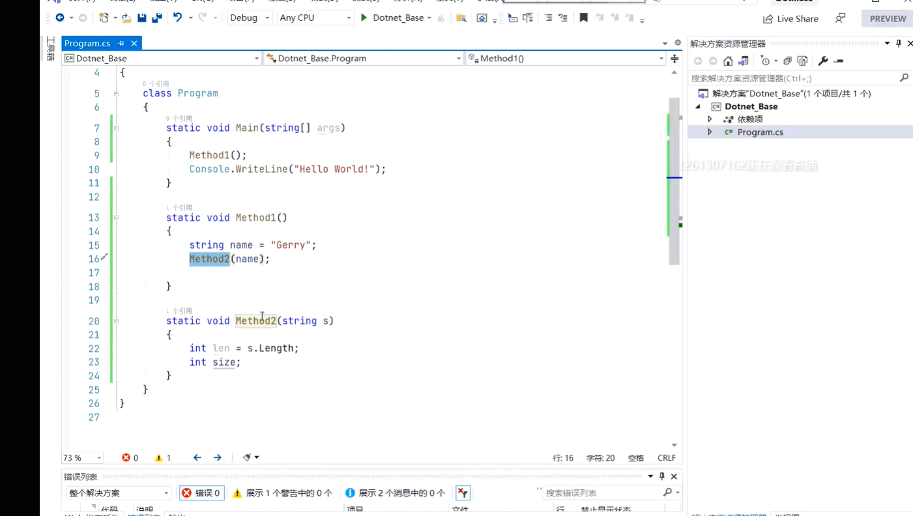This screenshot has height=516, width=913.
Task: Undo the last edit with the Undo icon
Action: pos(177,18)
